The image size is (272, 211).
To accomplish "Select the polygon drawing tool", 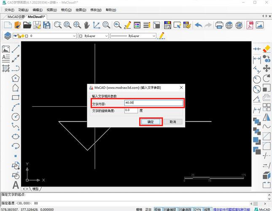I will click(16, 78).
